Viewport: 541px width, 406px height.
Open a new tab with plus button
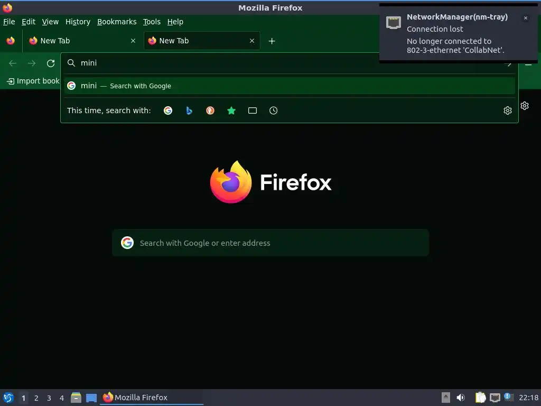coord(272,41)
